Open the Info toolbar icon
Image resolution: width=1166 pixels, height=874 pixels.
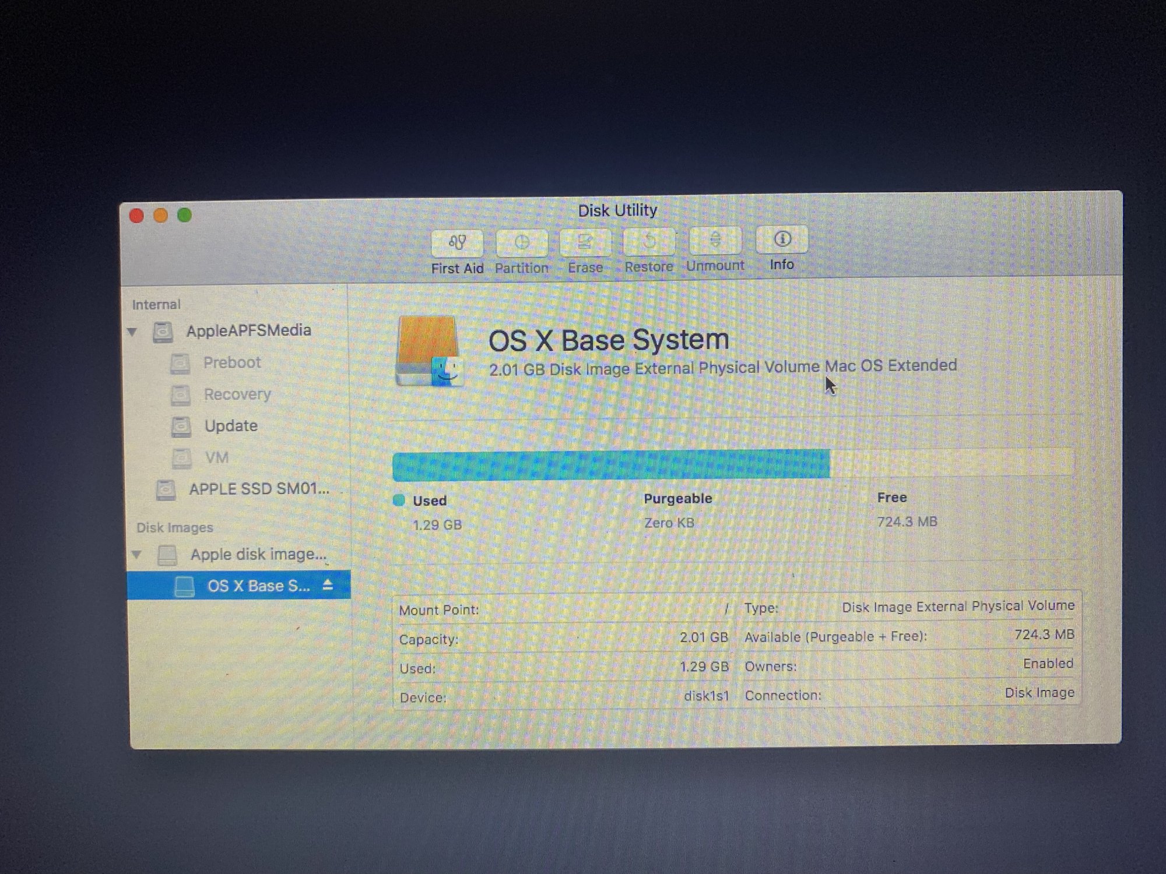[782, 239]
